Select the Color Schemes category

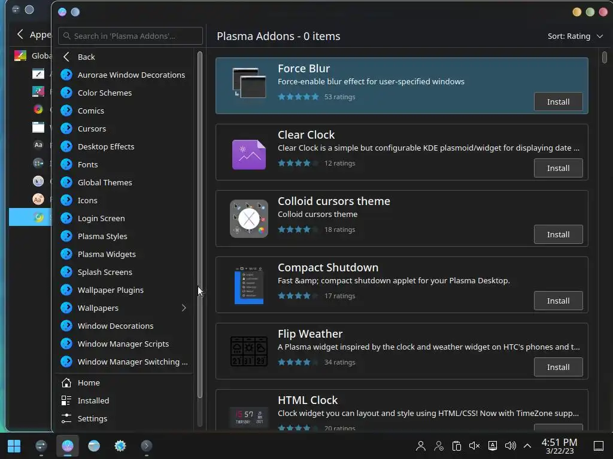125,93
